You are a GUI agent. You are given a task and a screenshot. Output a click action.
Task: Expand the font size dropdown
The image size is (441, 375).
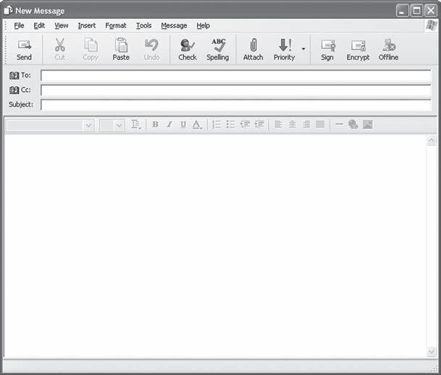tap(119, 125)
